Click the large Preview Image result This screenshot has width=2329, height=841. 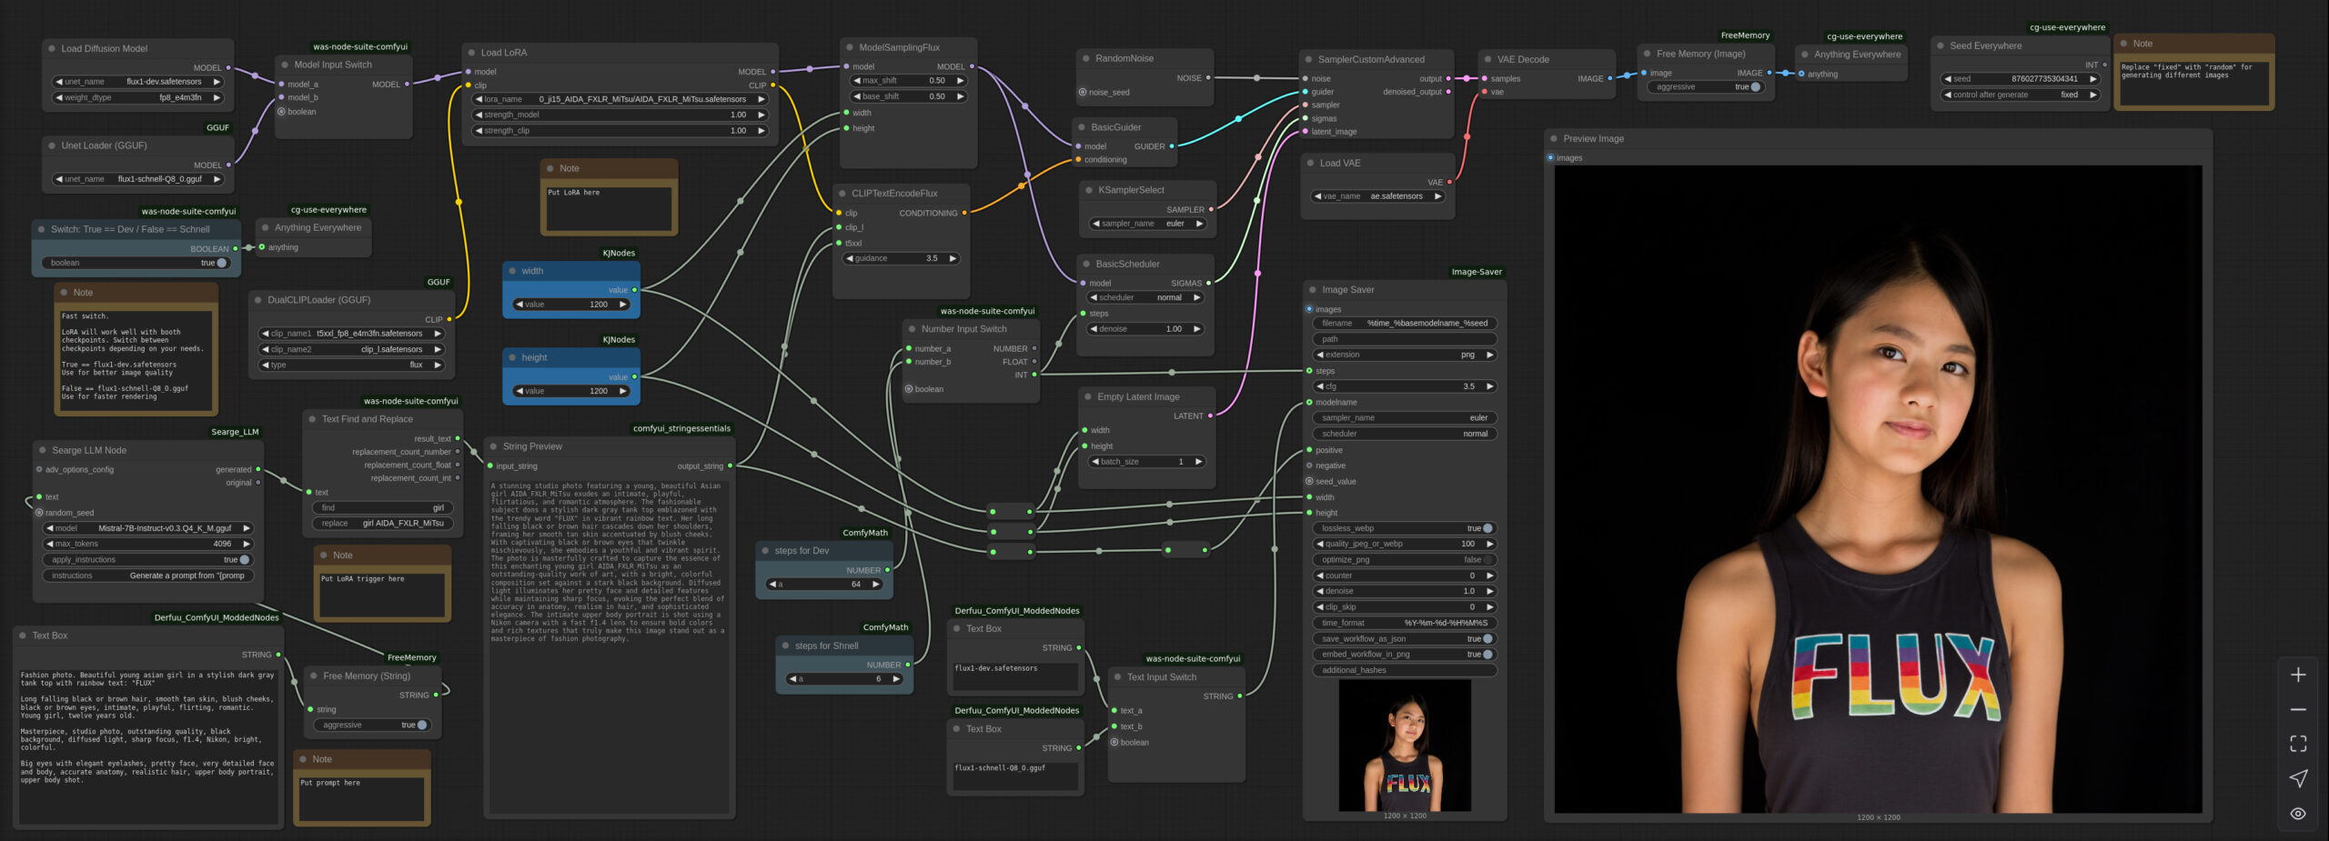tap(1878, 489)
